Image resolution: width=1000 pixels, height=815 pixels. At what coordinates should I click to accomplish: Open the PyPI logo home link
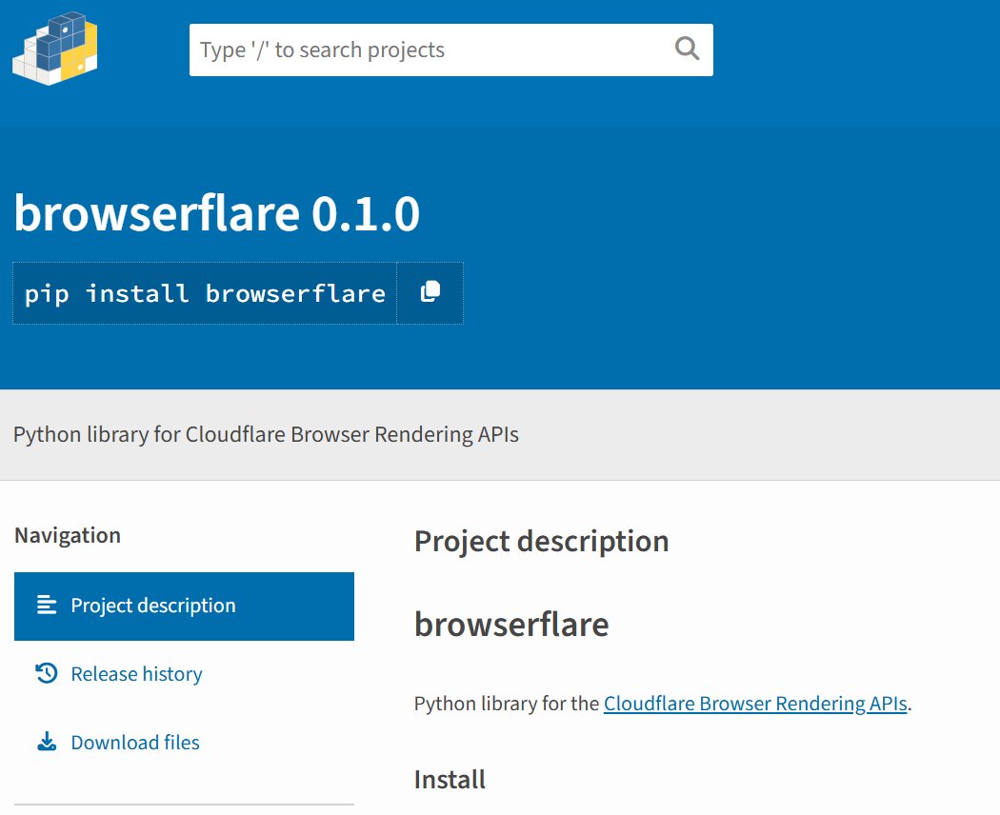[x=55, y=49]
